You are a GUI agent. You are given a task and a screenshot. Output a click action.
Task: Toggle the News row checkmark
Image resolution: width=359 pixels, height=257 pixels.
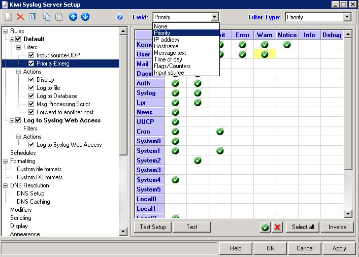coord(175,112)
